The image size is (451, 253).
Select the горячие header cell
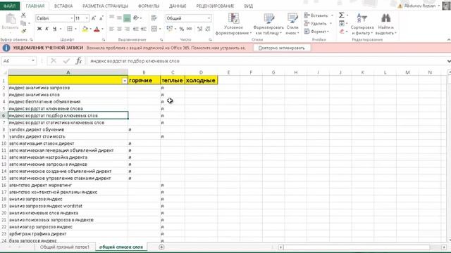point(144,80)
